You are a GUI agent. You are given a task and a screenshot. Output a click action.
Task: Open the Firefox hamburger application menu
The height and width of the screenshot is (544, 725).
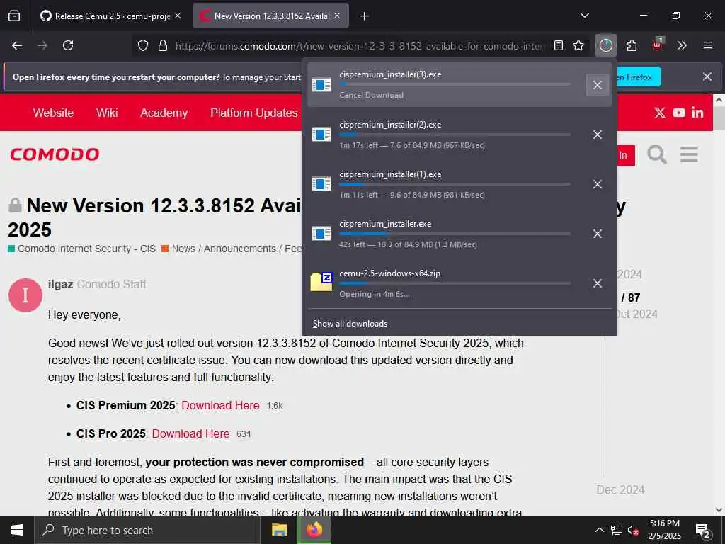(x=708, y=45)
